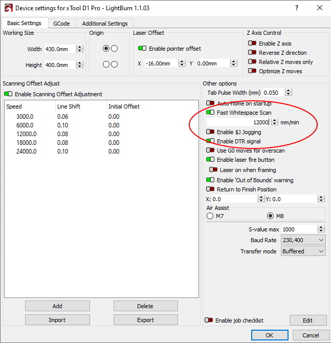Click the 12000 mm/min speed field

(239, 122)
